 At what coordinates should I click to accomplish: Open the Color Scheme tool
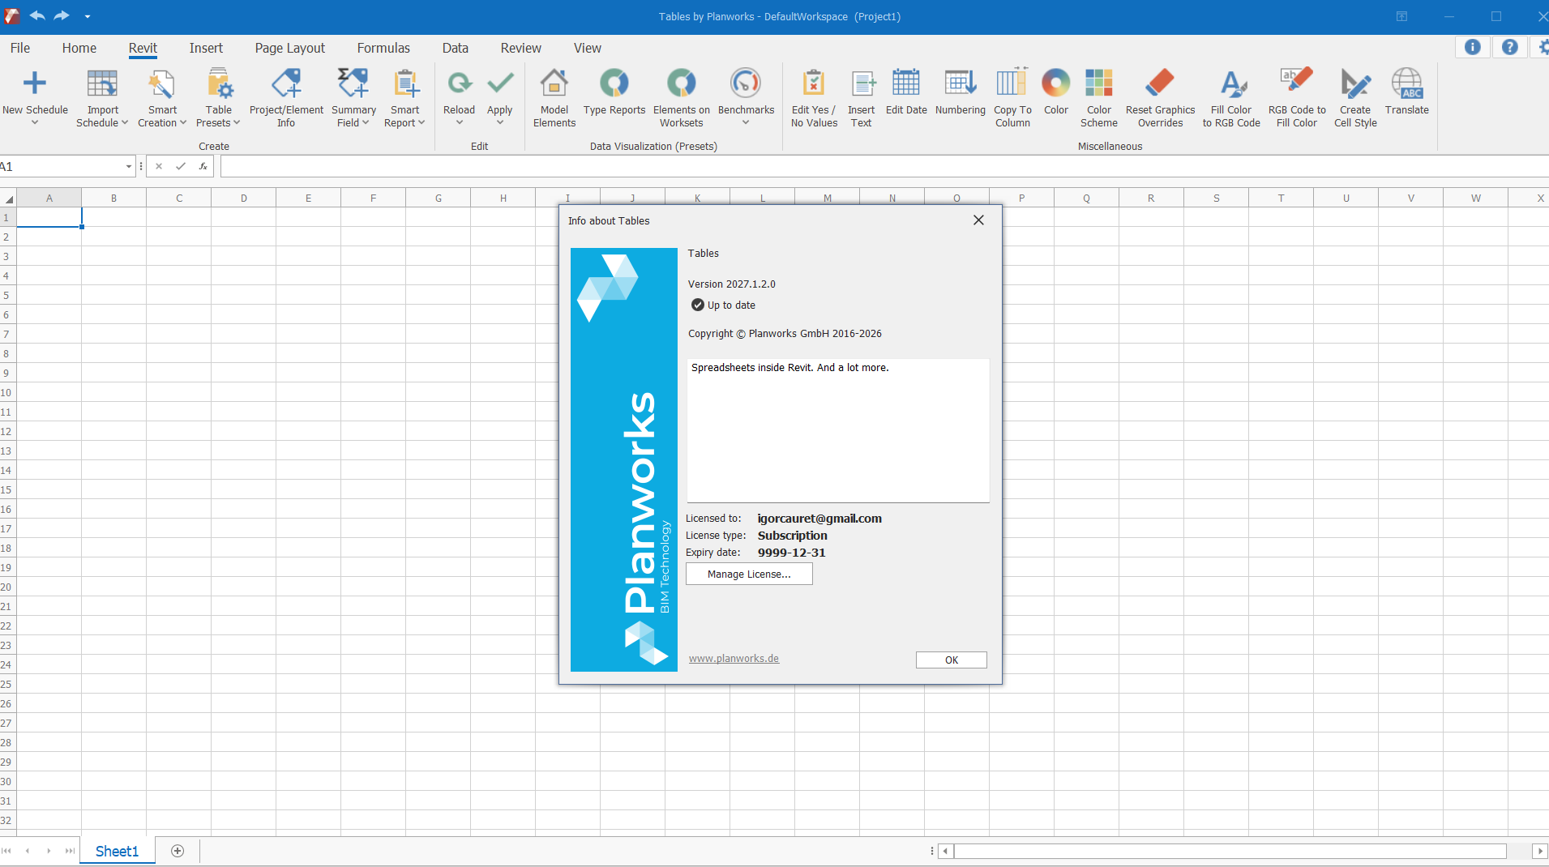pos(1098,98)
